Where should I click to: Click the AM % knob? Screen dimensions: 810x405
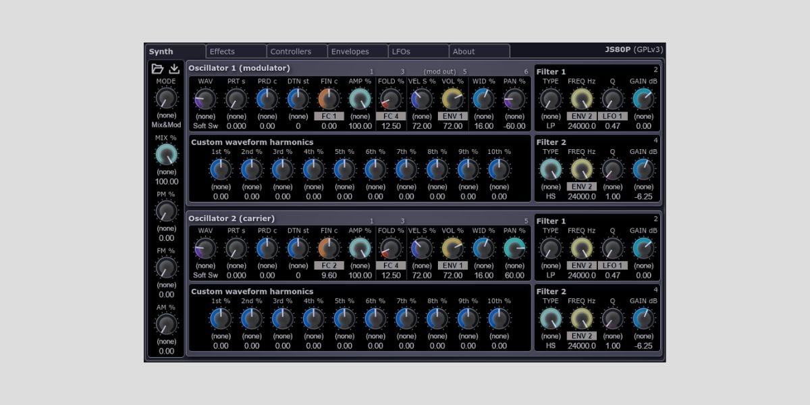[166, 325]
